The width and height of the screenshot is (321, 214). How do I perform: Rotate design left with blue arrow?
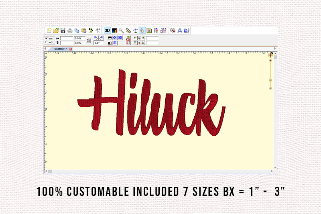click(96, 38)
